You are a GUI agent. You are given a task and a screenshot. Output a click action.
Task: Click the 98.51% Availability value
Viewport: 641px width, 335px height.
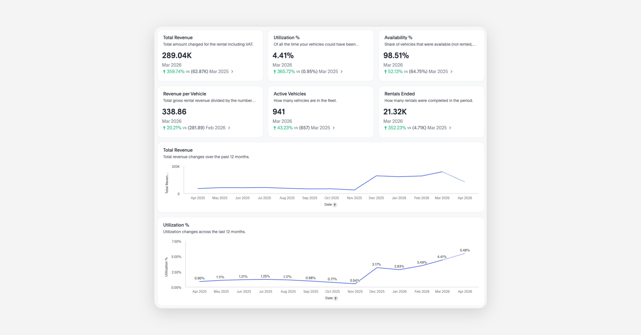[396, 56]
